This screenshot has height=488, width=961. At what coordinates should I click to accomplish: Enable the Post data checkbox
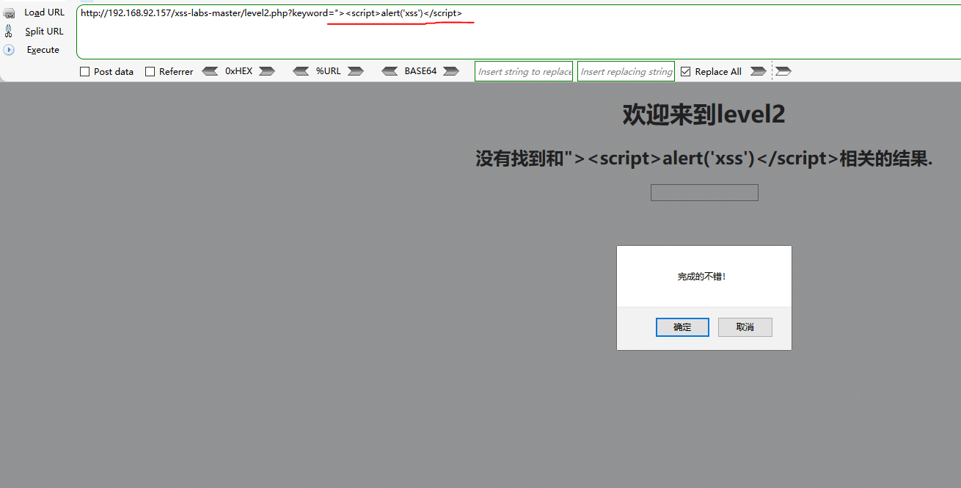[84, 71]
